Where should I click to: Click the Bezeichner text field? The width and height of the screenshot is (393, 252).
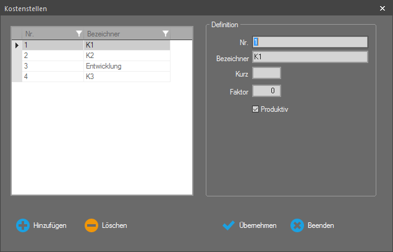click(310, 57)
